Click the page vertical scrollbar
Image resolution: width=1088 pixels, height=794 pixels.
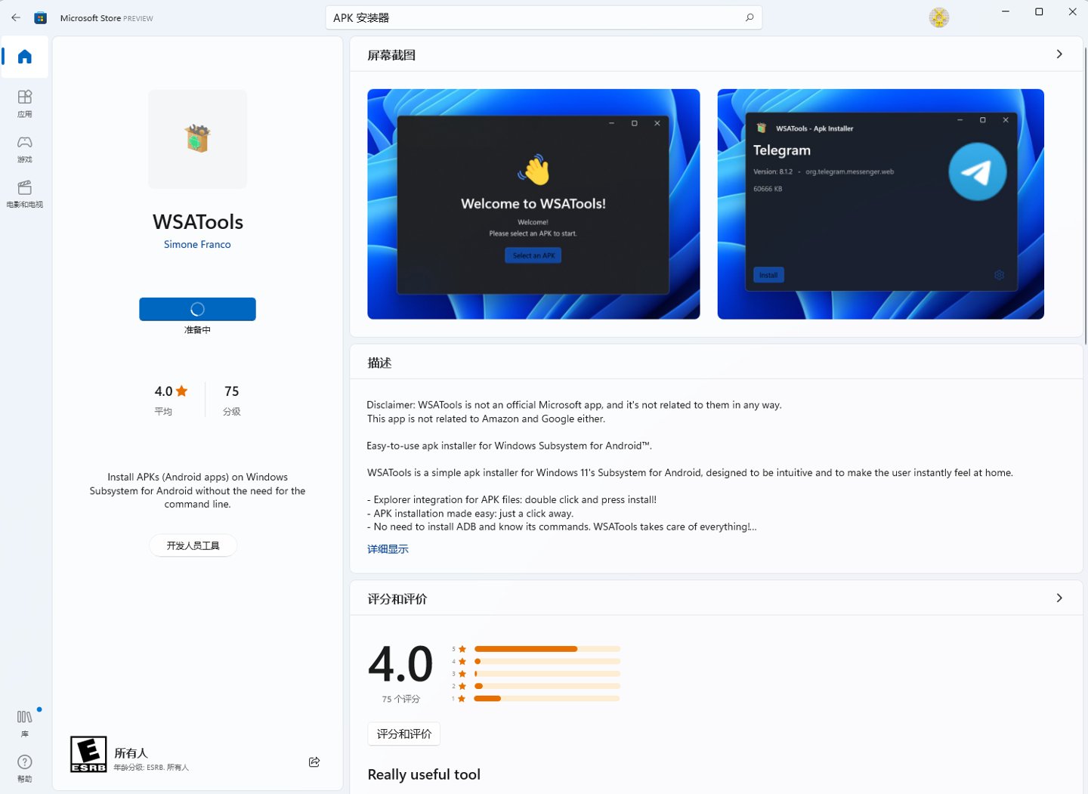tap(1086, 196)
